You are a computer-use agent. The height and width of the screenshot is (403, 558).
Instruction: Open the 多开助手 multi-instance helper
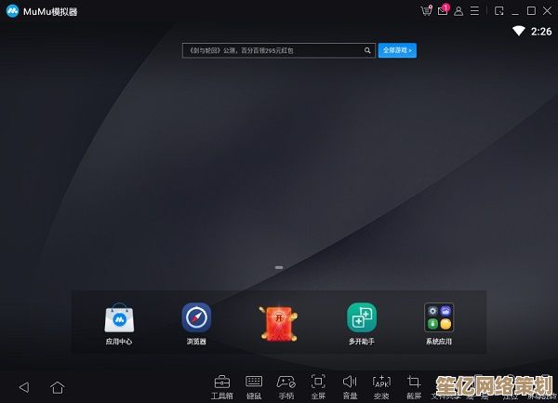pos(361,319)
